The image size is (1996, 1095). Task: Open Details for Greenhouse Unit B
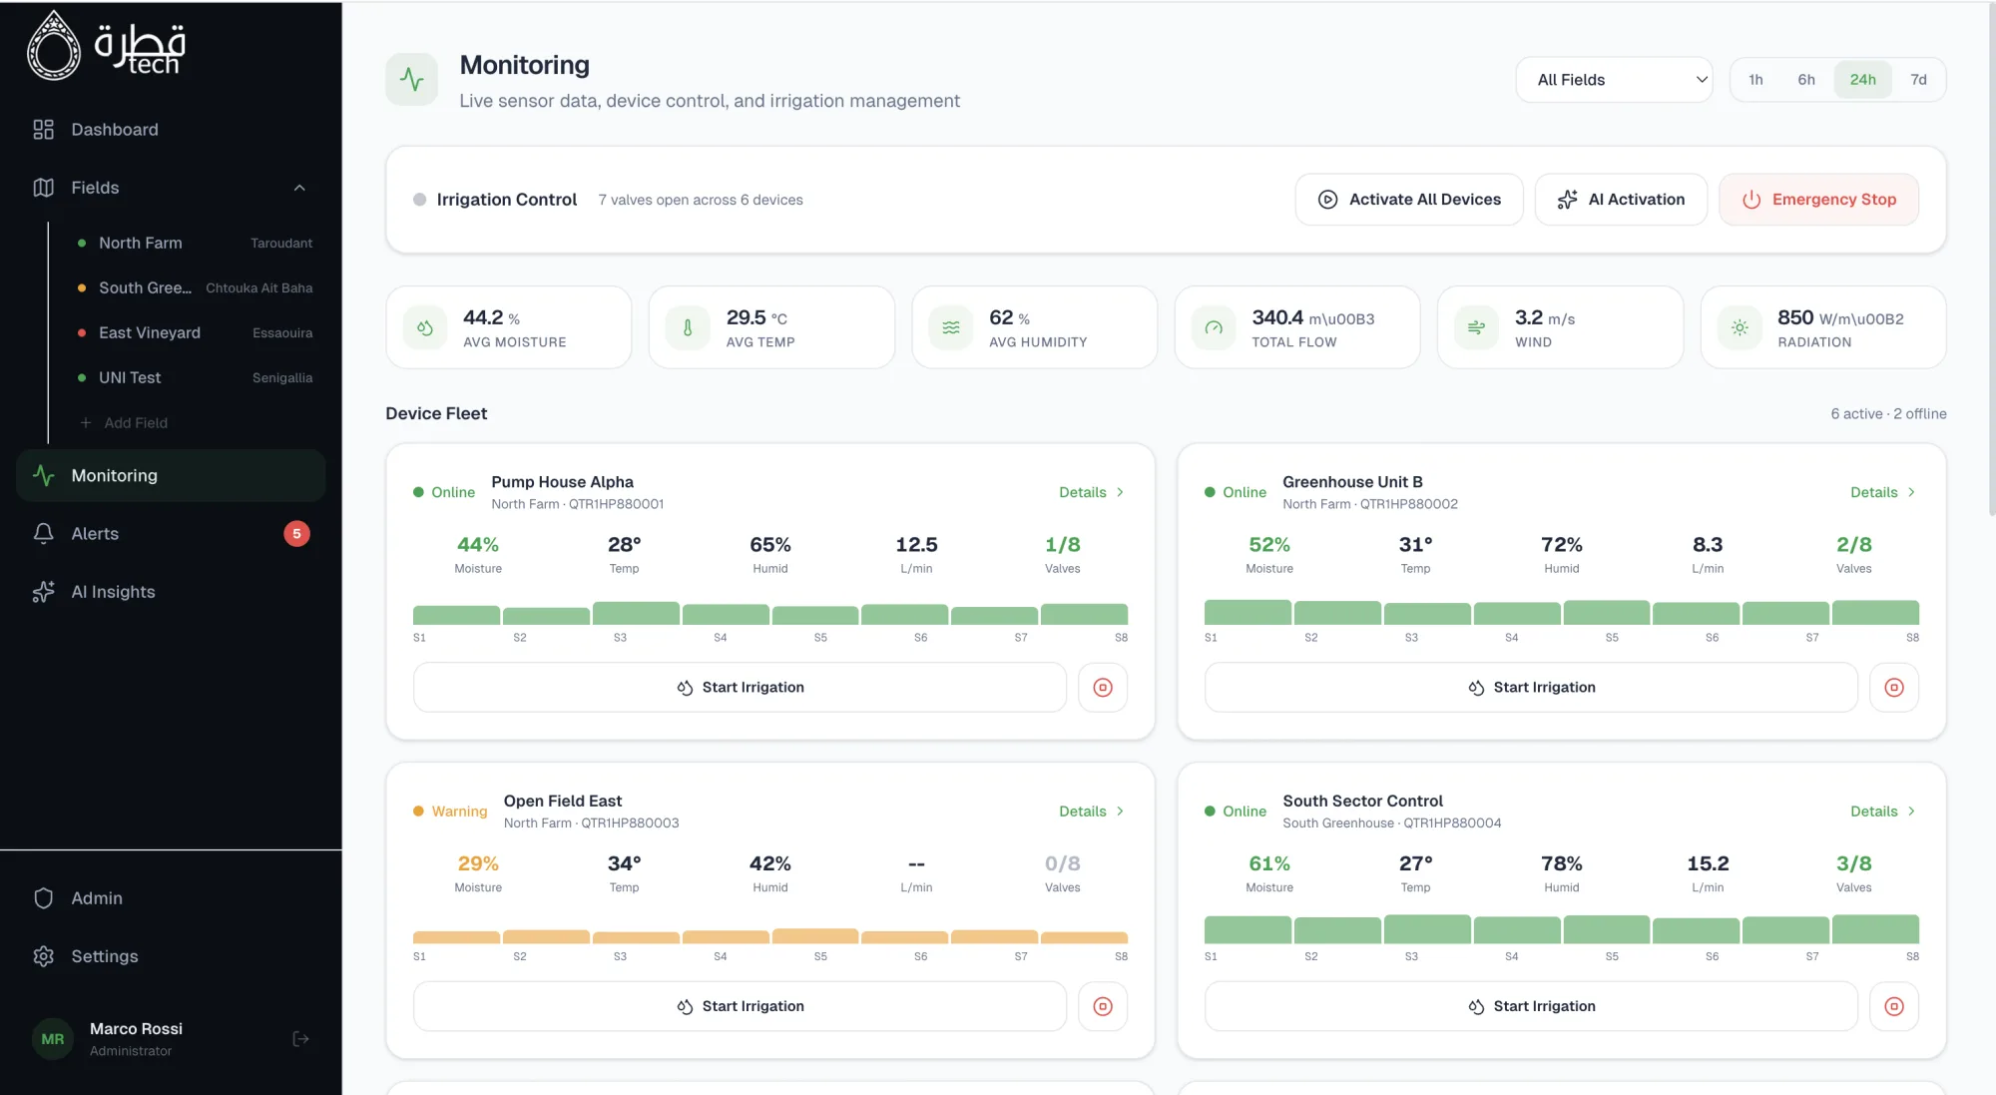point(1883,492)
